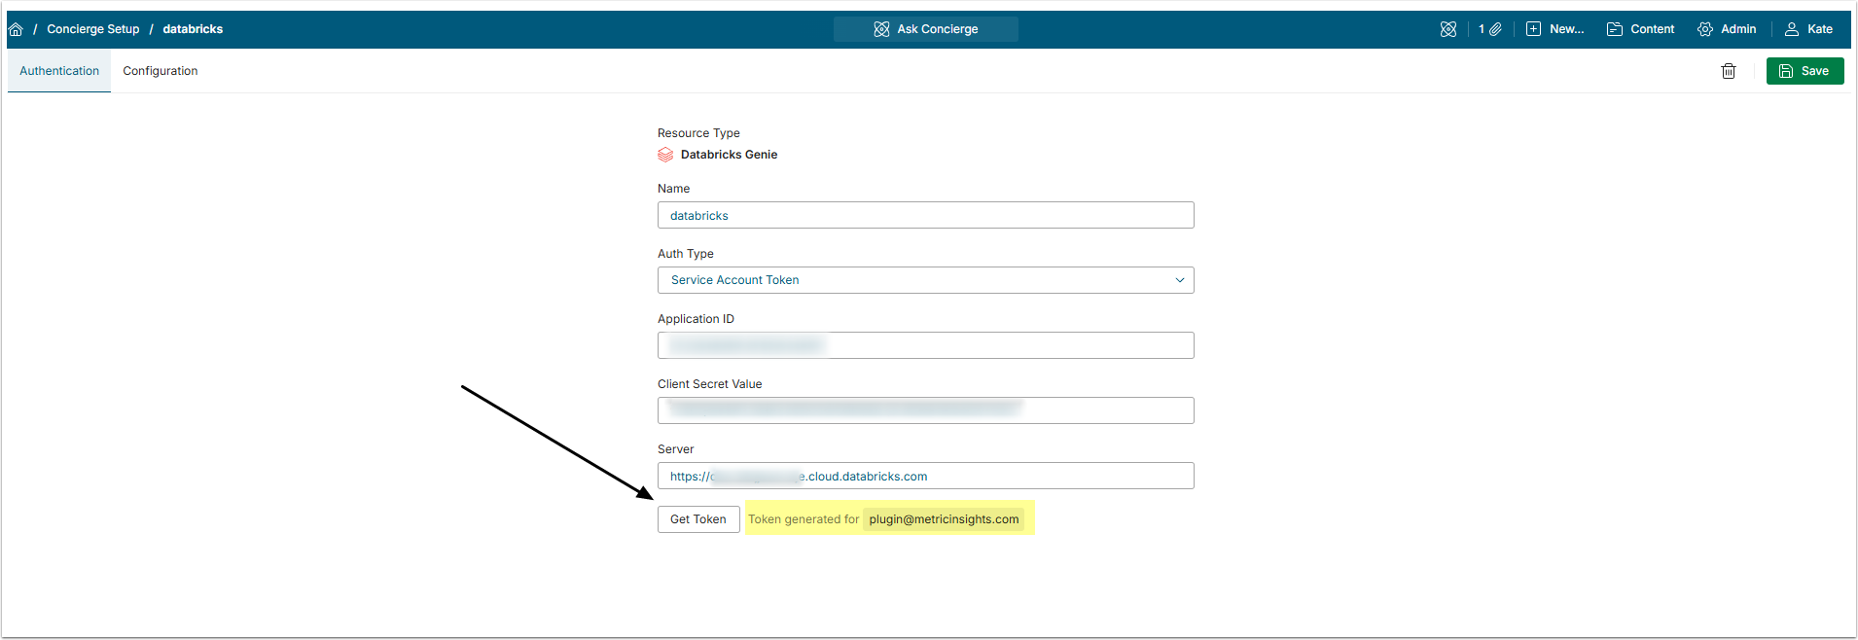Click into the Name input field

click(925, 216)
